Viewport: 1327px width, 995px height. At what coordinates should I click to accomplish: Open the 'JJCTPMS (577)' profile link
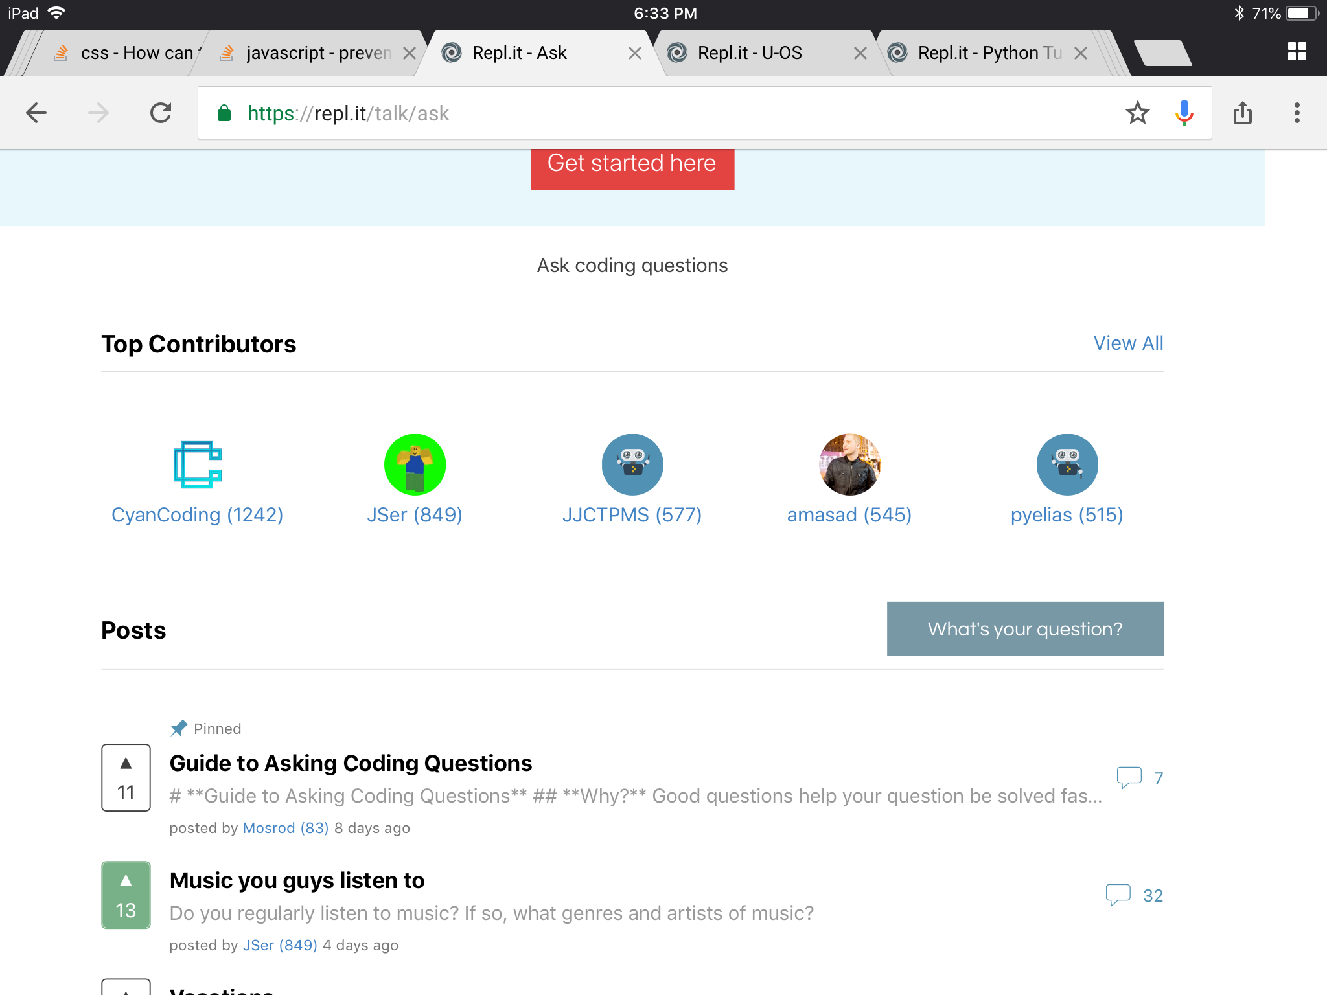pyautogui.click(x=632, y=514)
